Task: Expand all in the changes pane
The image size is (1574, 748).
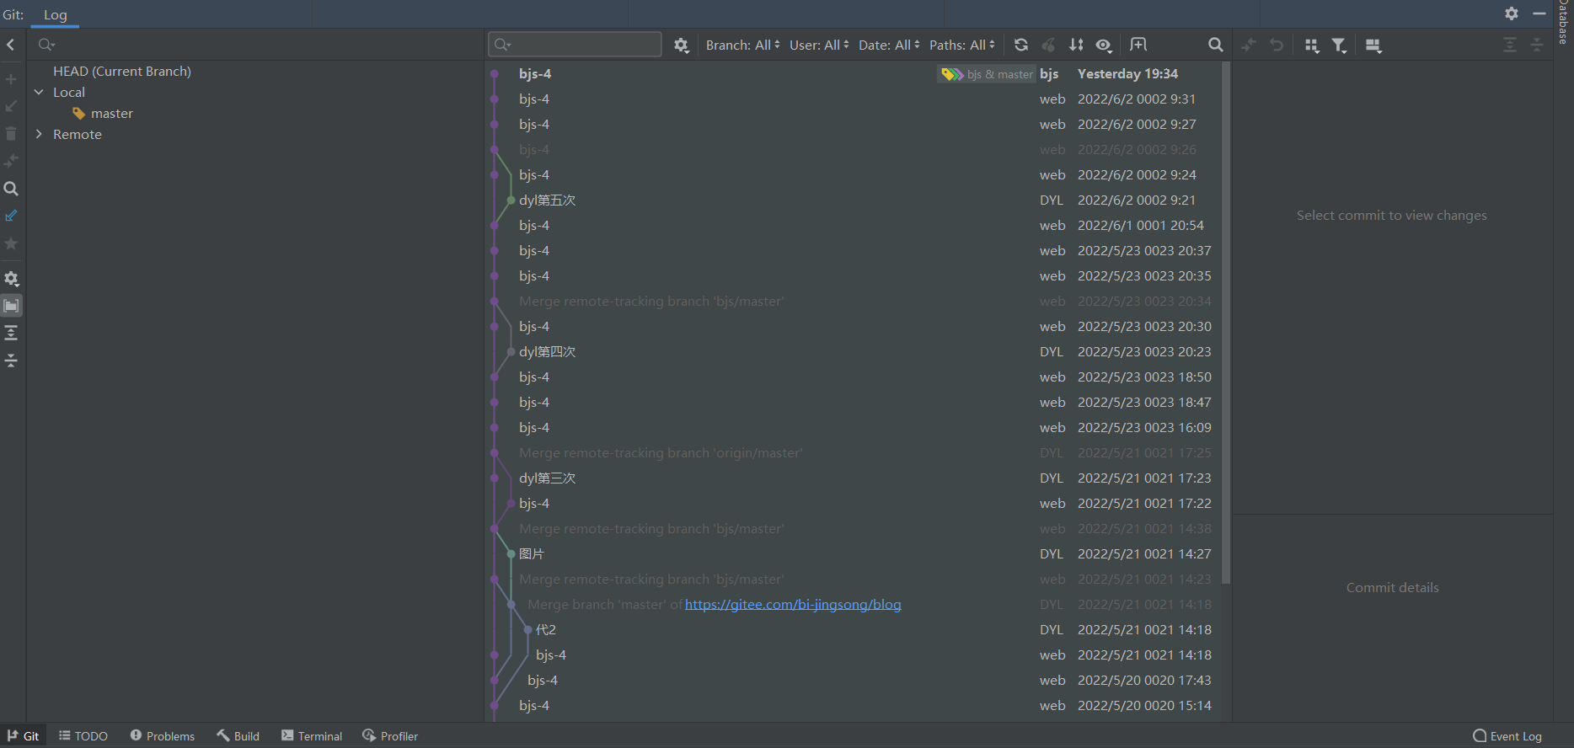Action: point(1510,45)
